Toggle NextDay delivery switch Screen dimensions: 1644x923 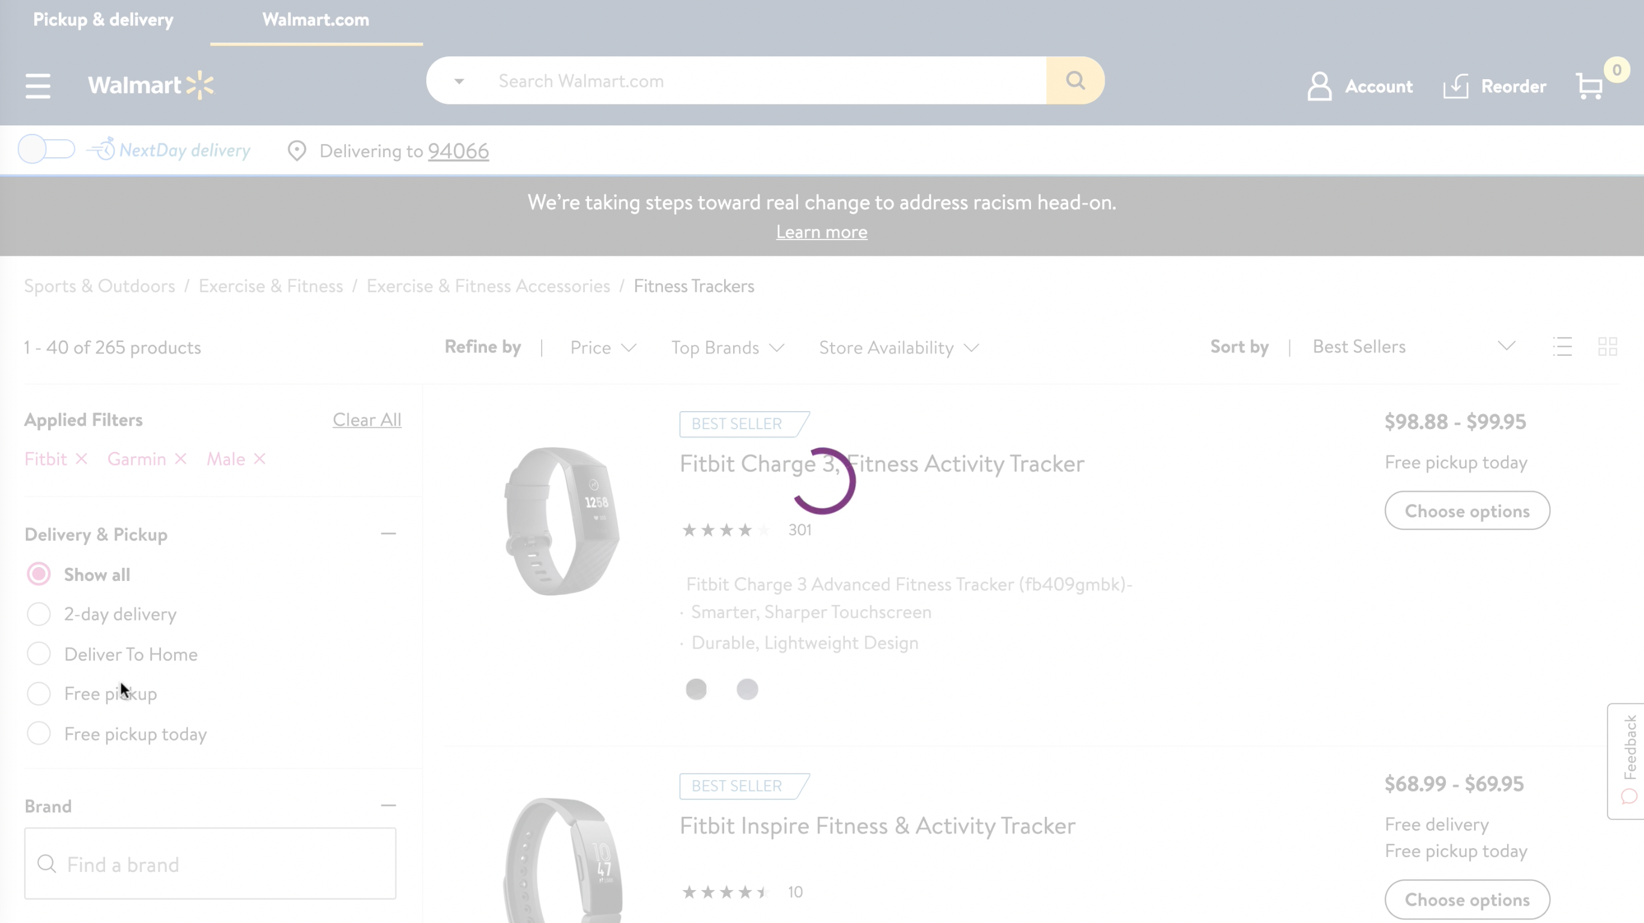pos(46,150)
